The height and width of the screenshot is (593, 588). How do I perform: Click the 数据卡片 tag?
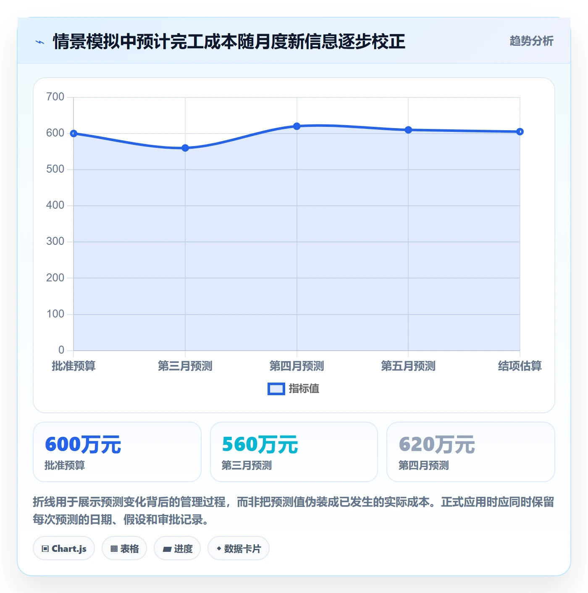239,548
